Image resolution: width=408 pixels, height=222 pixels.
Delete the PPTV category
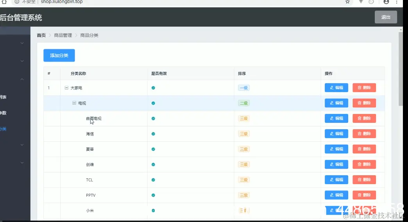[x=364, y=195]
